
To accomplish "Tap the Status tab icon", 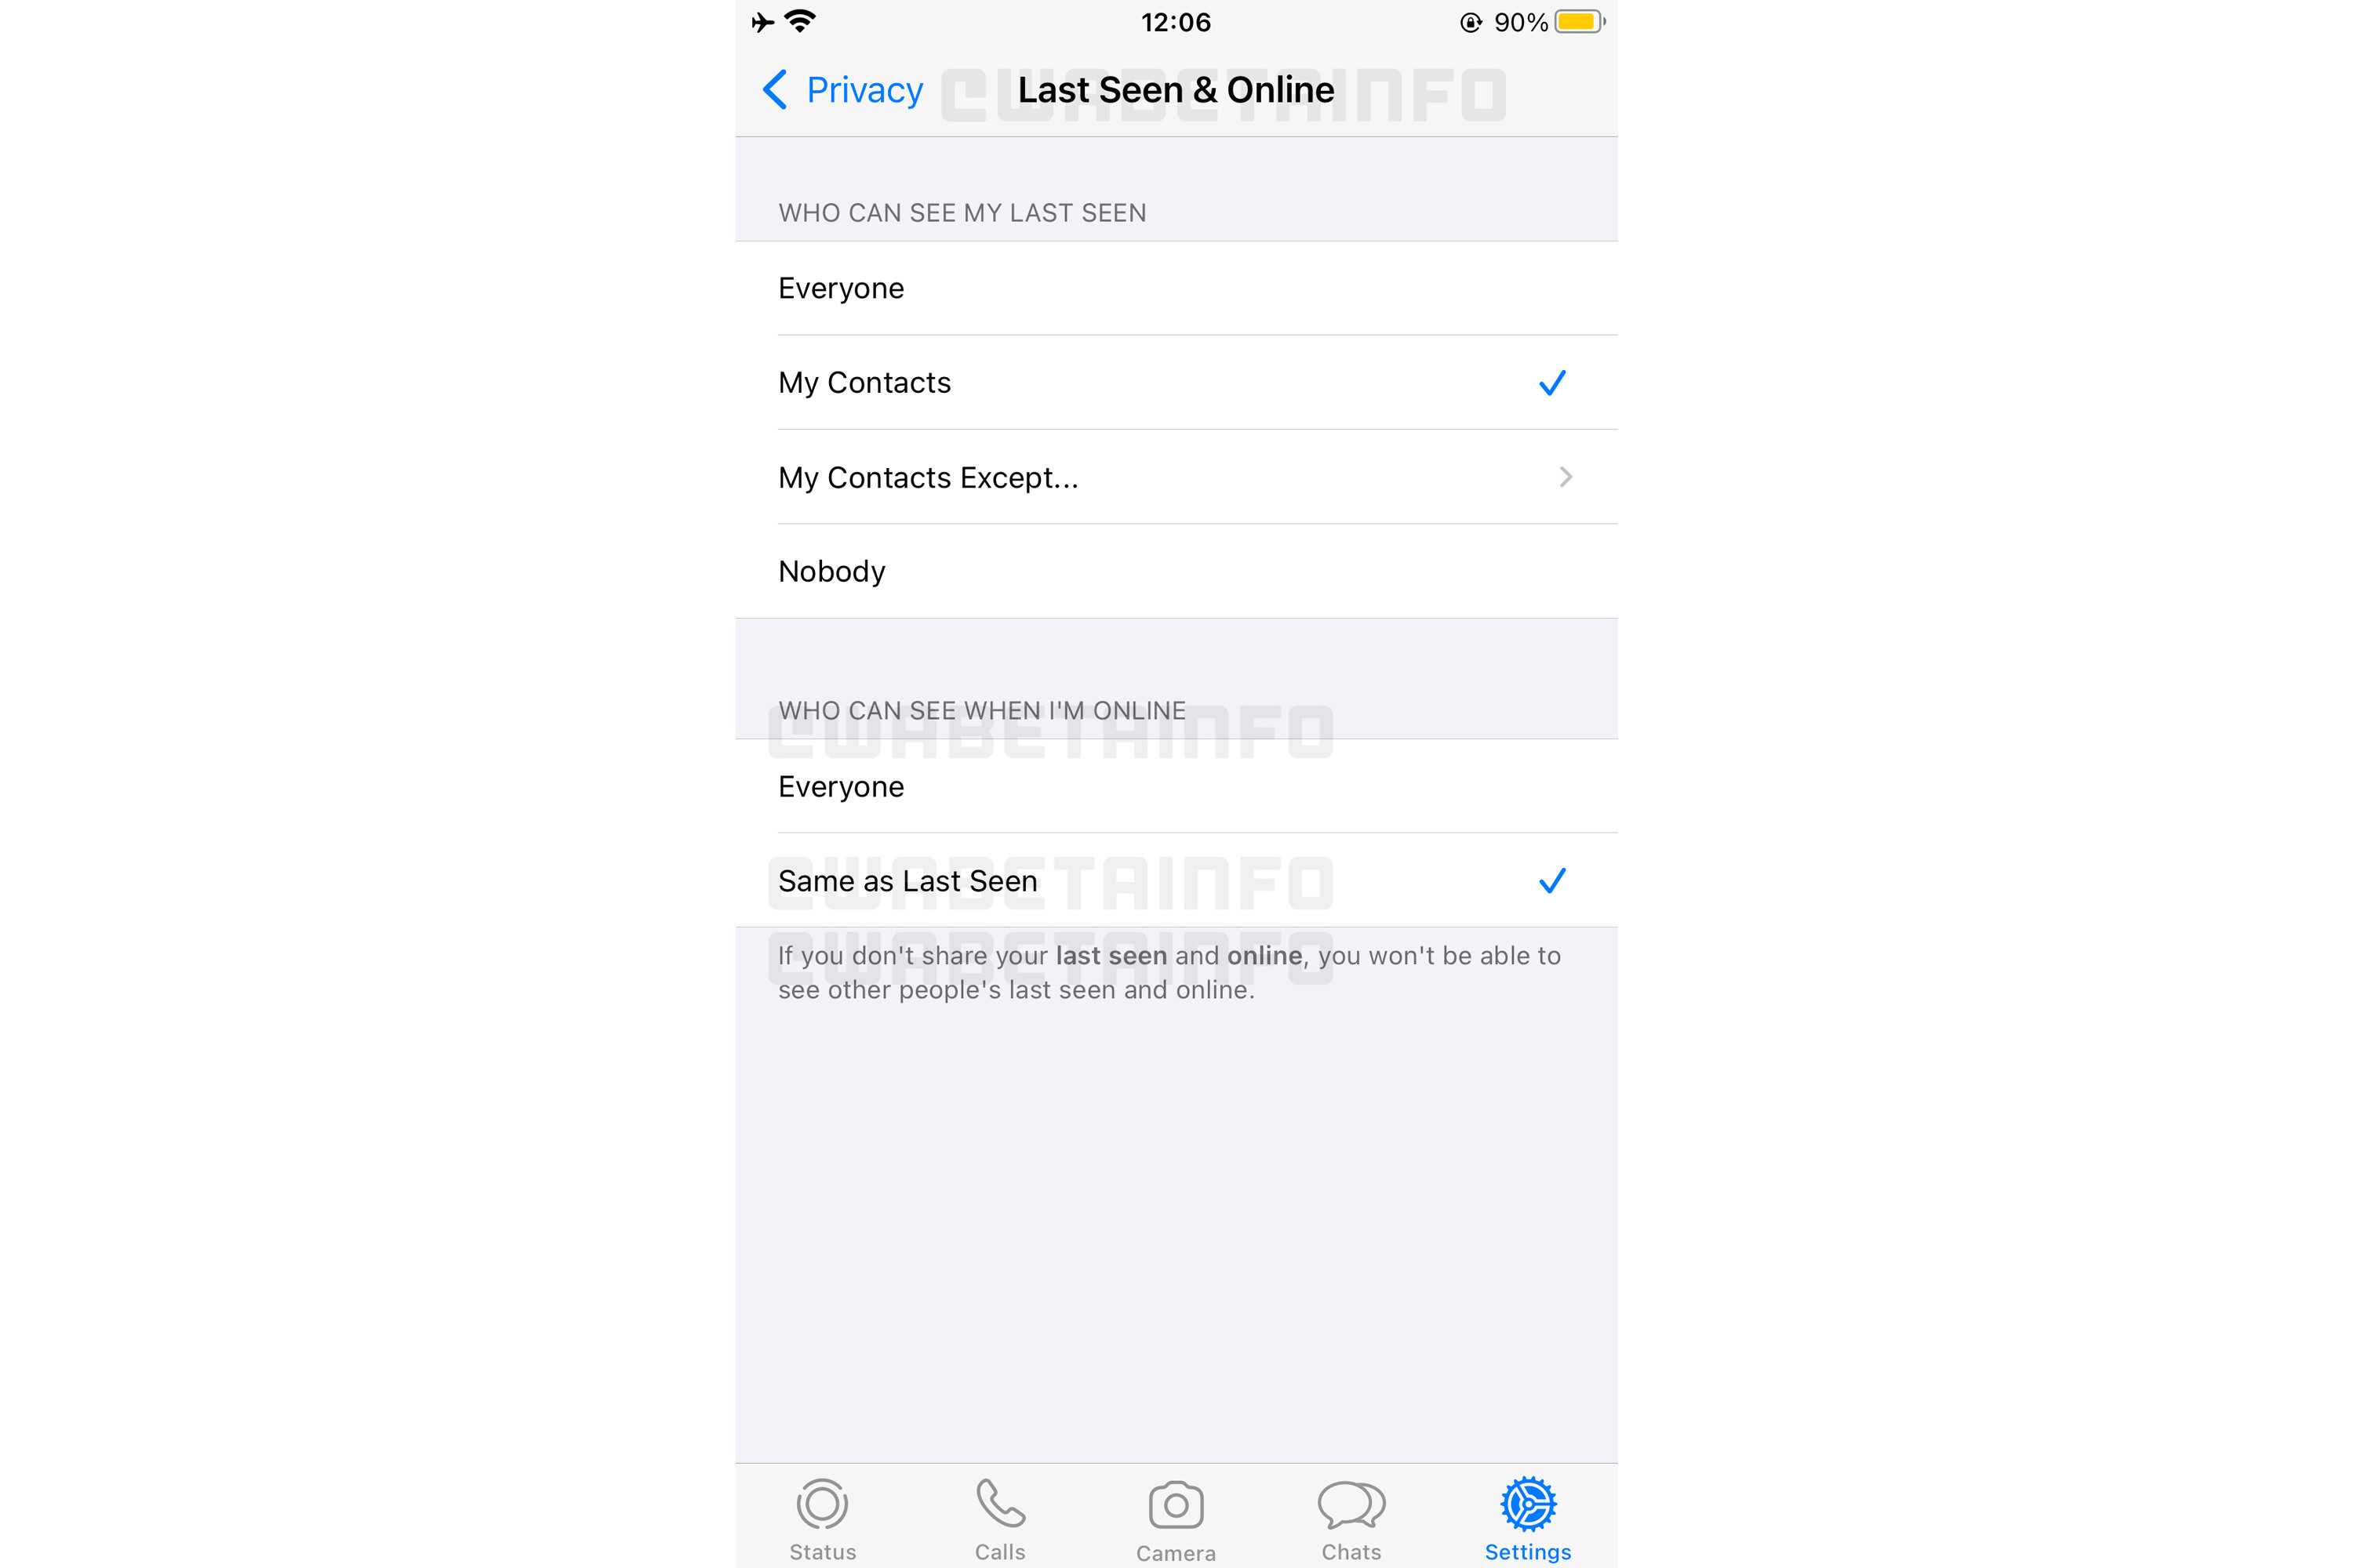I will pyautogui.click(x=824, y=1508).
